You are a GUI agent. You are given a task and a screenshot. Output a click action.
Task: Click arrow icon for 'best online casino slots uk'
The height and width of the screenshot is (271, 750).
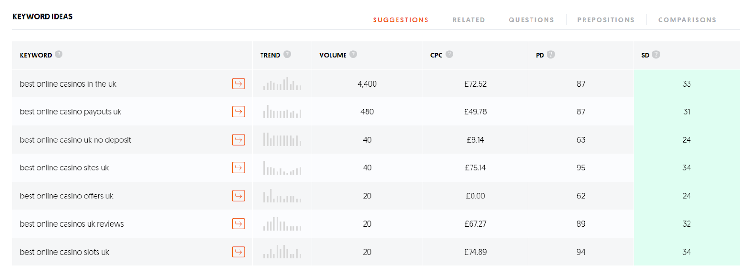239,252
